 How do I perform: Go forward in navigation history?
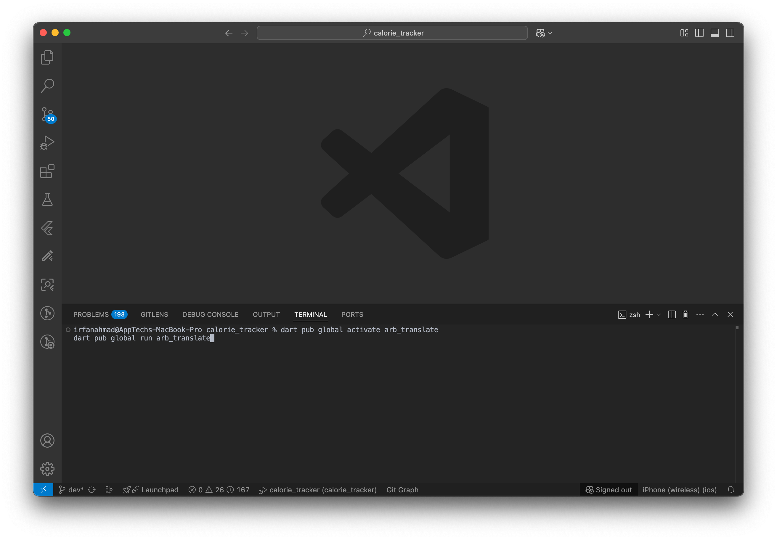pos(244,33)
